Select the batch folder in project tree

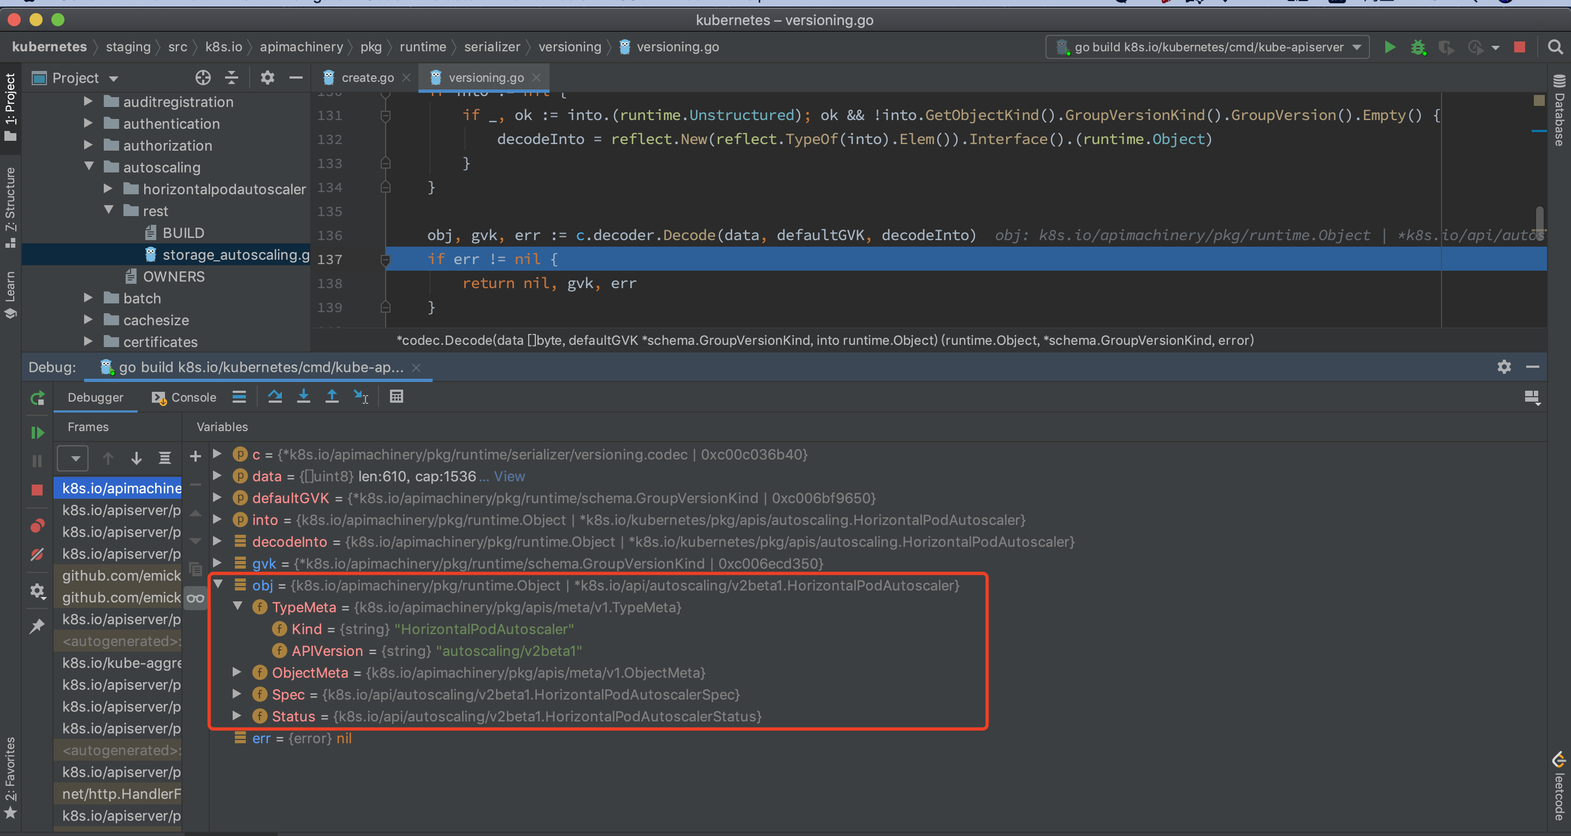point(142,298)
